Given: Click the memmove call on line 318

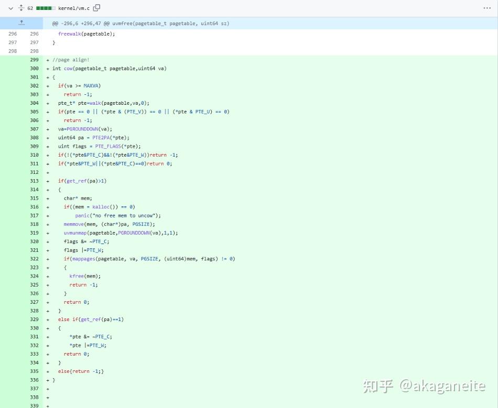Looking at the screenshot, I should [73, 224].
